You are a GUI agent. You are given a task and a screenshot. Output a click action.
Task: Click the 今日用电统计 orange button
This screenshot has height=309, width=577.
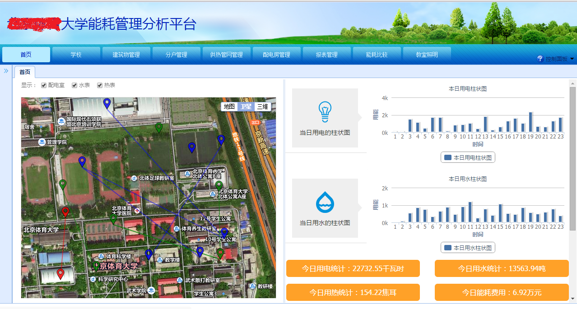click(x=353, y=268)
